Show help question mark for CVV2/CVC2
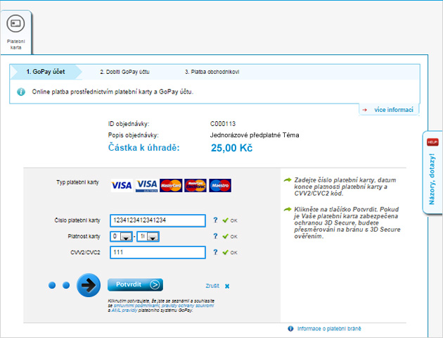The width and height of the screenshot is (443, 338). pyautogui.click(x=214, y=252)
